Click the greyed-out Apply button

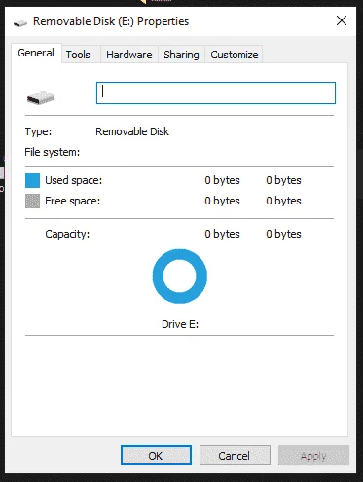coord(313,456)
